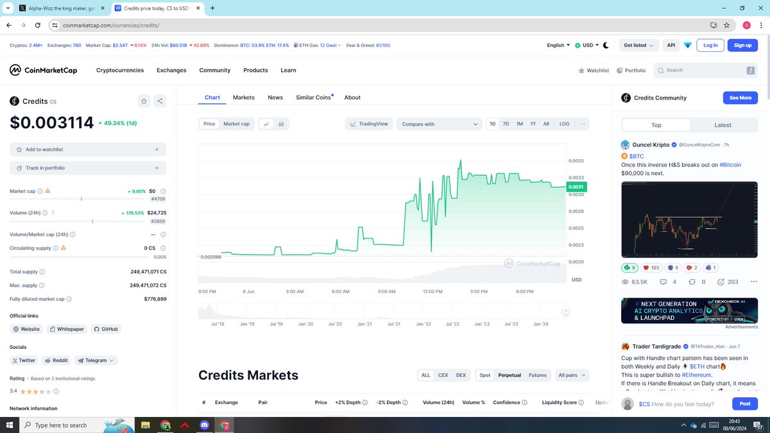Click the CoinMarketCap search field
This screenshot has width=770, height=433.
[x=706, y=70]
